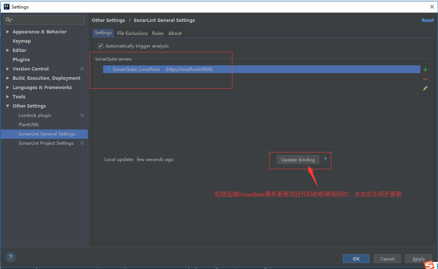This screenshot has width=438, height=269.
Task: Click the project-level icon next to Version Control
Action: [82, 69]
